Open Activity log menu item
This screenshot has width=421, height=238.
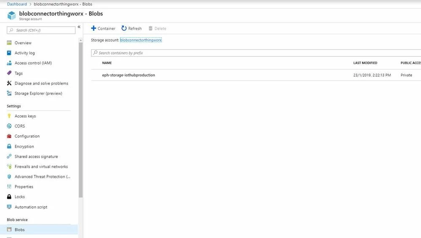25,53
